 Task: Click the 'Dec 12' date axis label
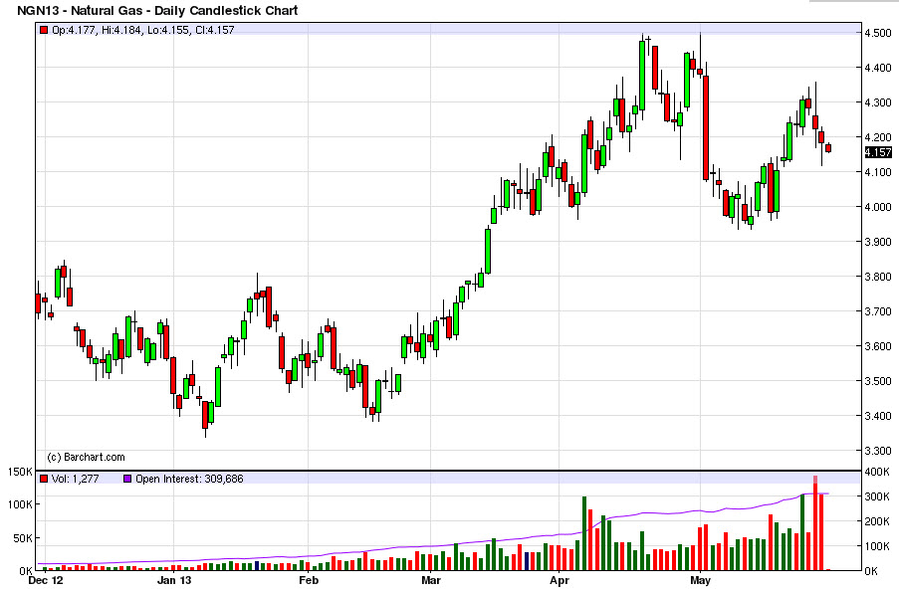[45, 580]
